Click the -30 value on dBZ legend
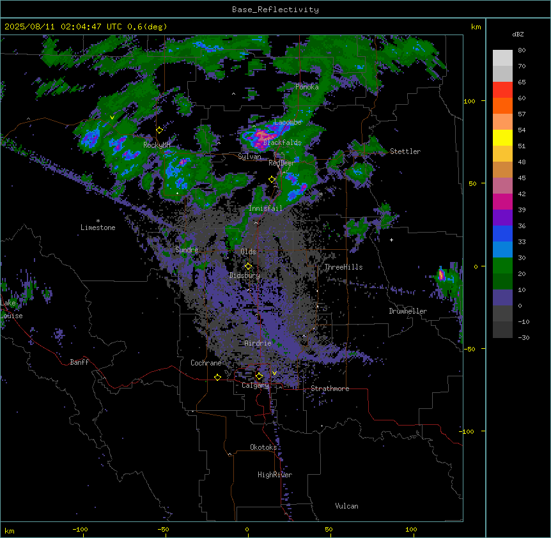Screen dimensions: 551x538 pyautogui.click(x=524, y=337)
